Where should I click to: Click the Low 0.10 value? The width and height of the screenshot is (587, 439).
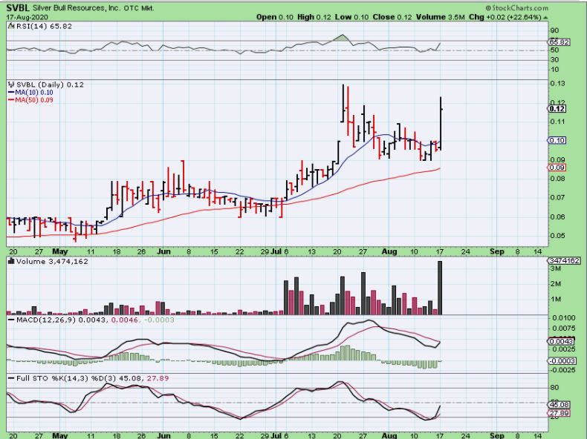(351, 17)
